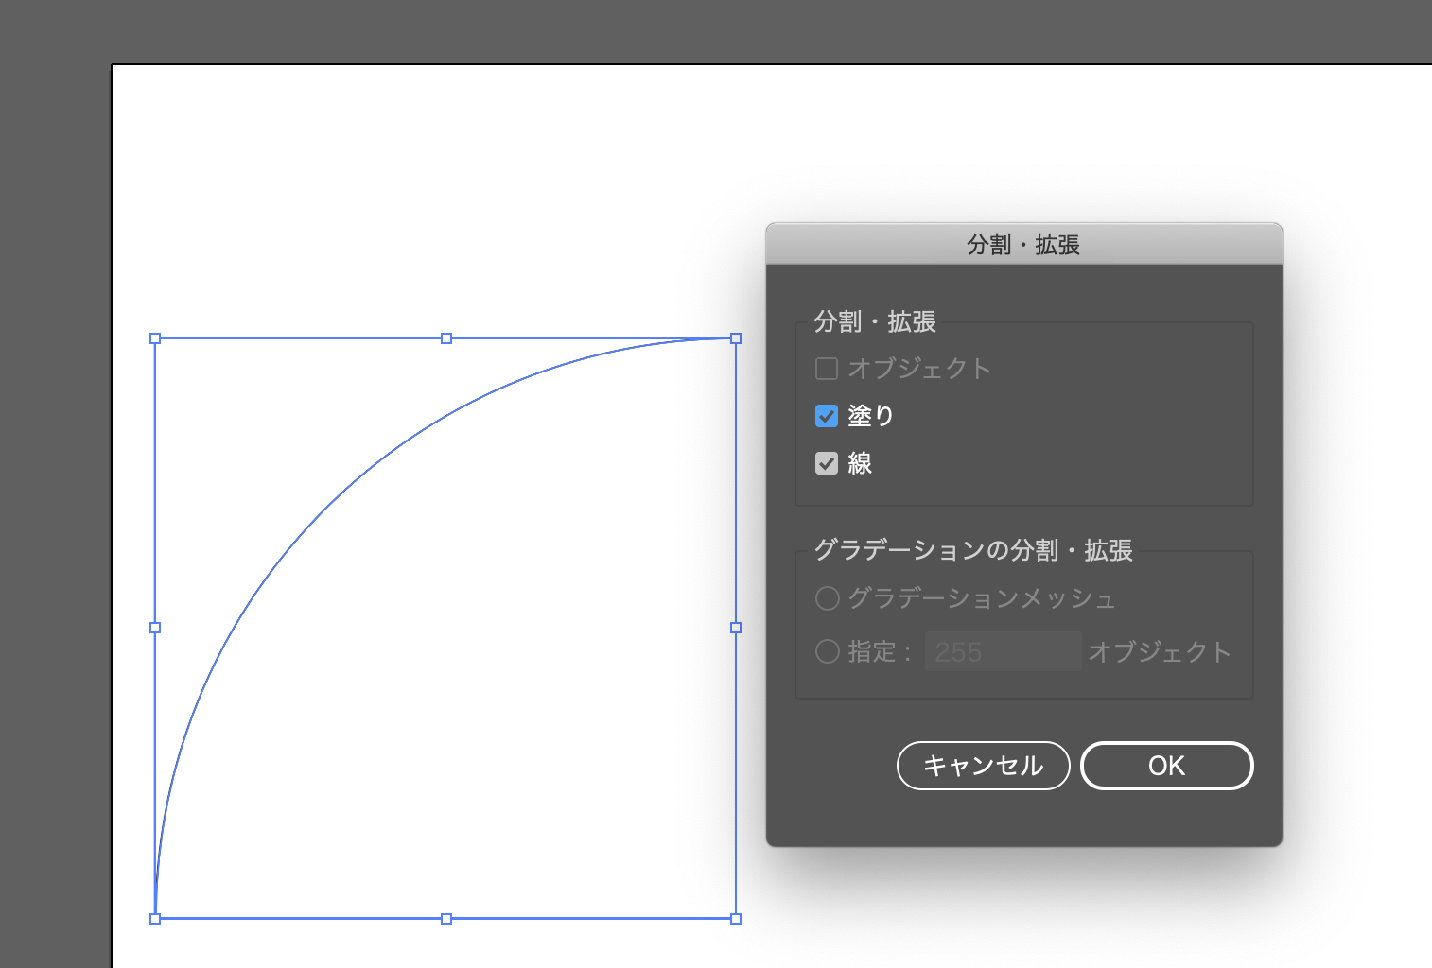Uncheck the 塗り (Fill) checkbox

[x=826, y=416]
